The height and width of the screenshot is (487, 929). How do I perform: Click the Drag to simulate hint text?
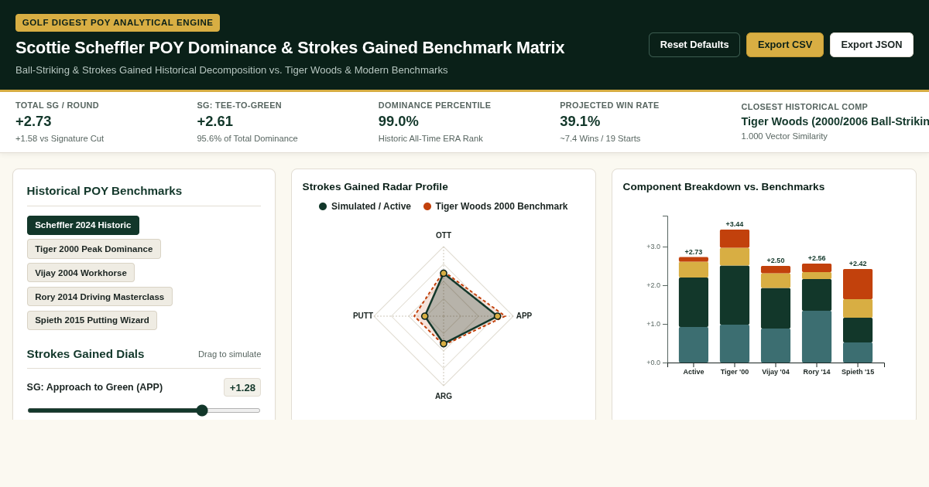230,354
